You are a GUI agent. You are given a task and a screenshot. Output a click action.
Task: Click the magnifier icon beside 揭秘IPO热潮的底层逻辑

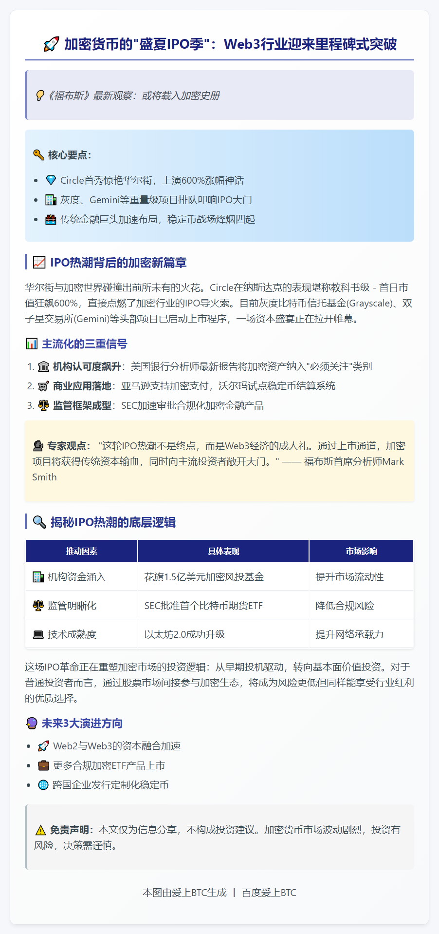point(39,522)
